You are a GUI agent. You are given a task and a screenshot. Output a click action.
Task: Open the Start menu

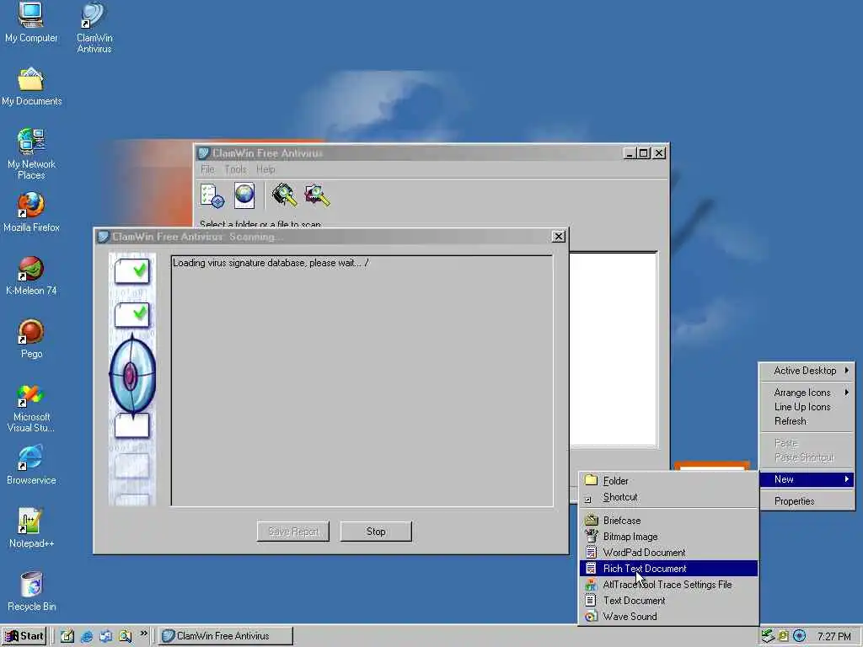[24, 636]
